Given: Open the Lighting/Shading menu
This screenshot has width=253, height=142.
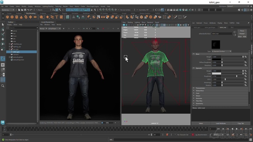Looking at the screenshot, I should point(48,7).
